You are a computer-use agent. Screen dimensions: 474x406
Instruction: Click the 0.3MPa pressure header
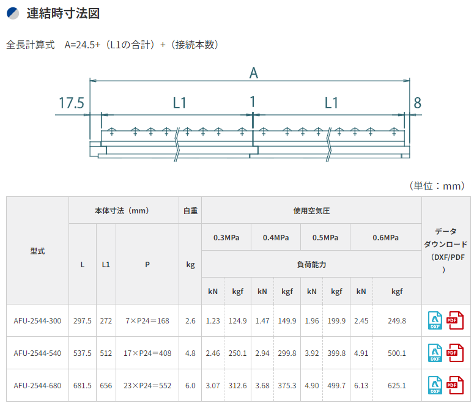coord(226,237)
